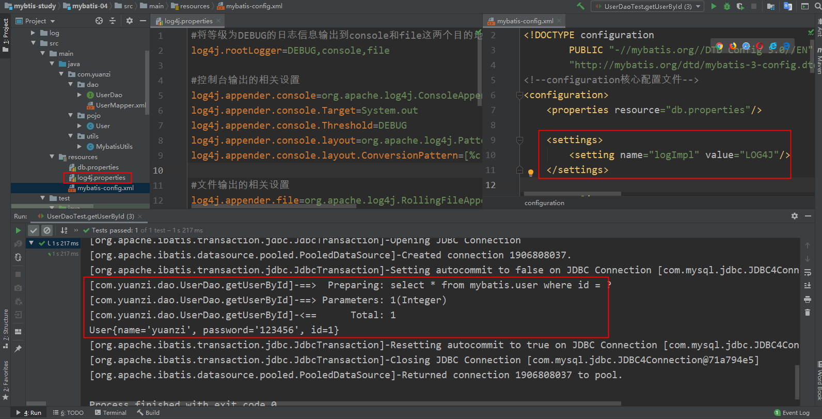Click Run panel layout restore icon
The height and width of the screenshot is (419, 822).
(x=18, y=332)
